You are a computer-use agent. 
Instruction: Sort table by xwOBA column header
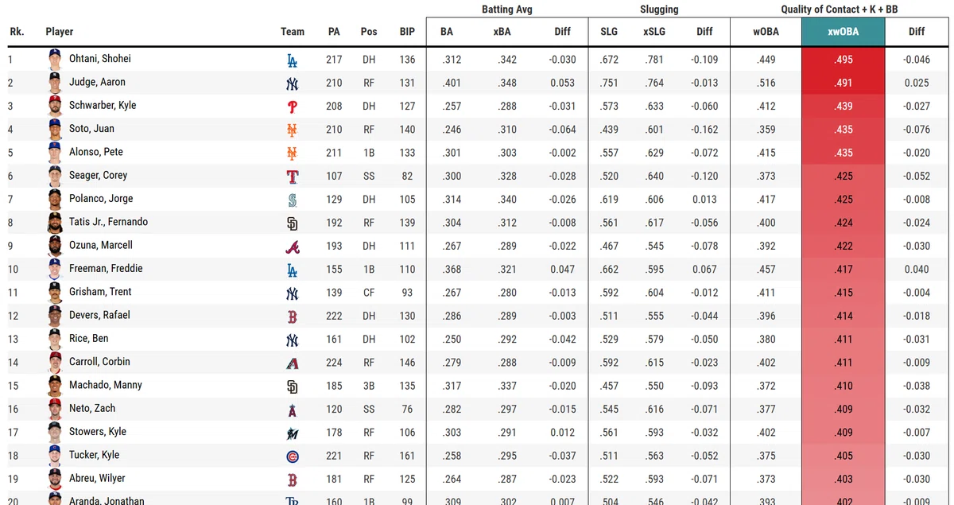tap(843, 32)
